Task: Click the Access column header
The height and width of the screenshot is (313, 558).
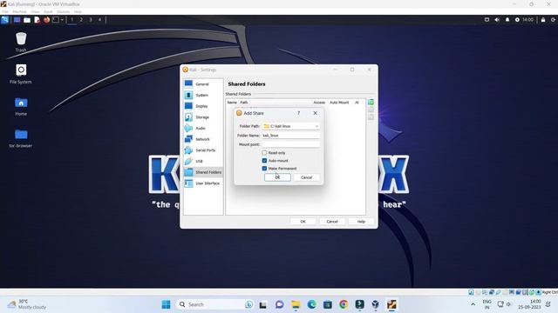Action: [x=319, y=103]
